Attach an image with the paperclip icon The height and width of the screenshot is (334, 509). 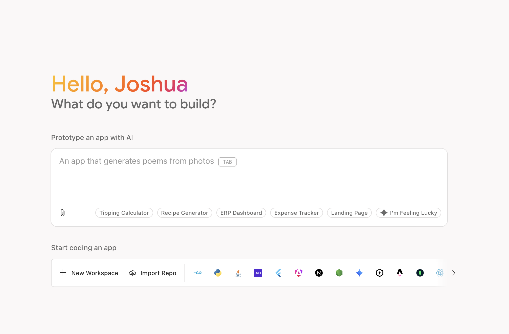coord(62,213)
